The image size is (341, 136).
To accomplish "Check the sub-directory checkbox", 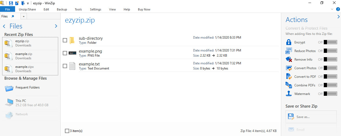I will (x=65, y=40).
